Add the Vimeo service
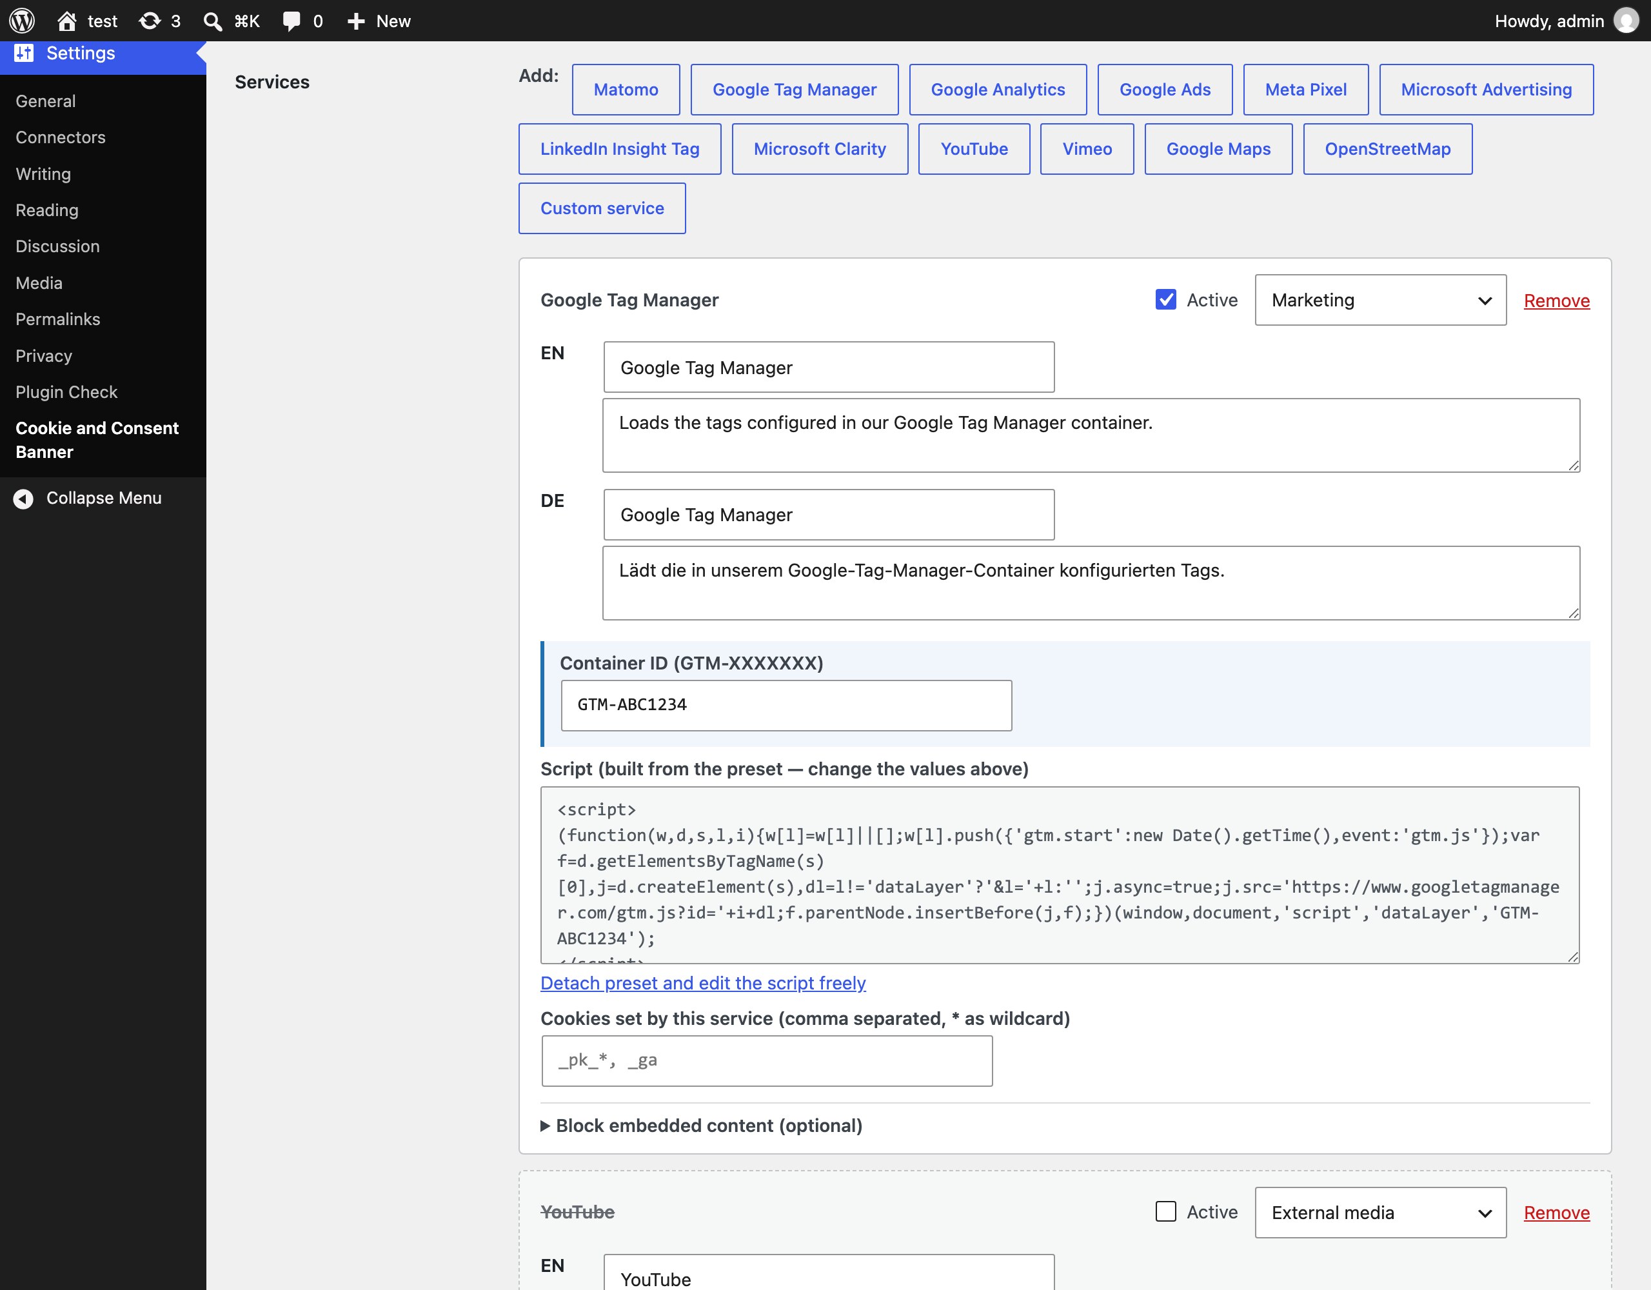Viewport: 1651px width, 1290px height. [x=1087, y=149]
